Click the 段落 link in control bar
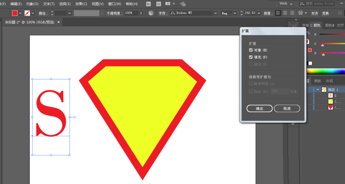Viewport: 345px width, 184px height. (268, 13)
